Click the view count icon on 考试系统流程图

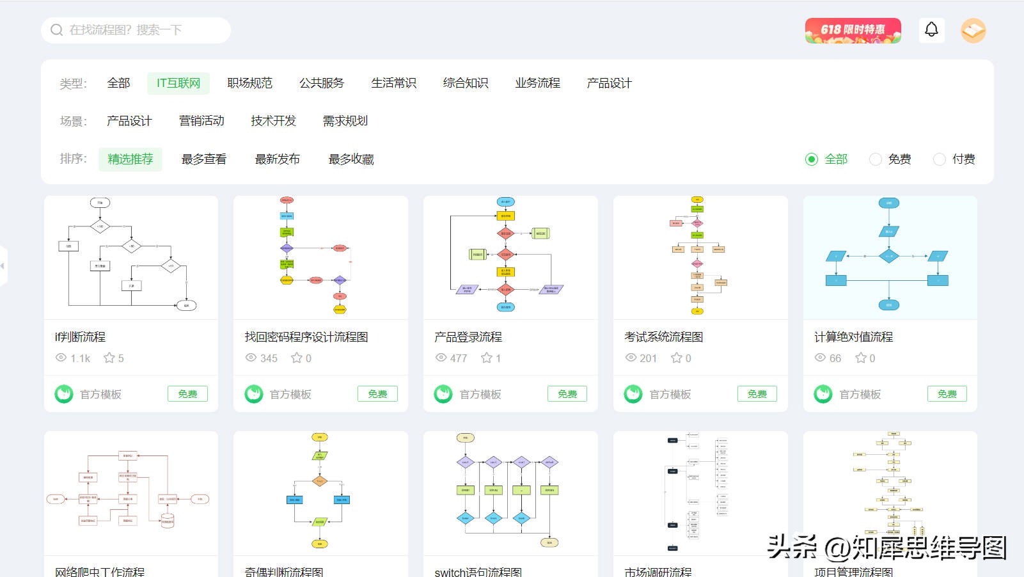pos(631,358)
